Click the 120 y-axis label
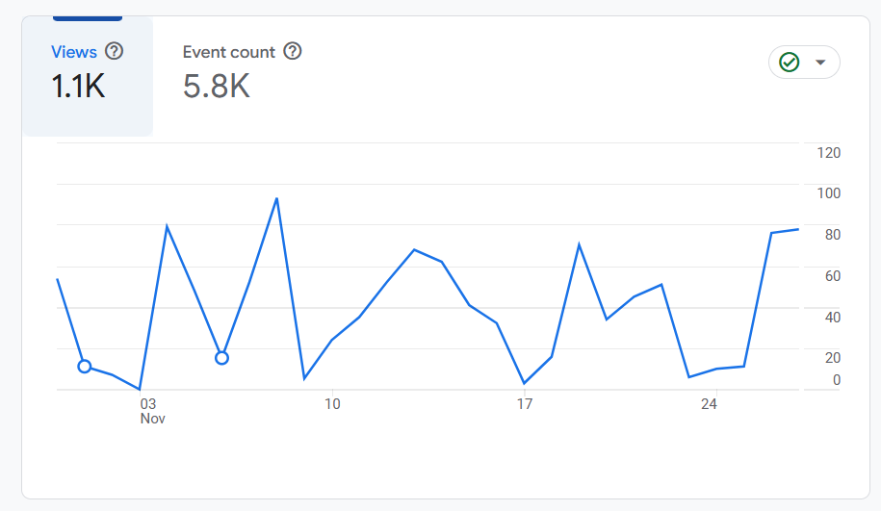The width and height of the screenshot is (881, 511). [x=829, y=153]
